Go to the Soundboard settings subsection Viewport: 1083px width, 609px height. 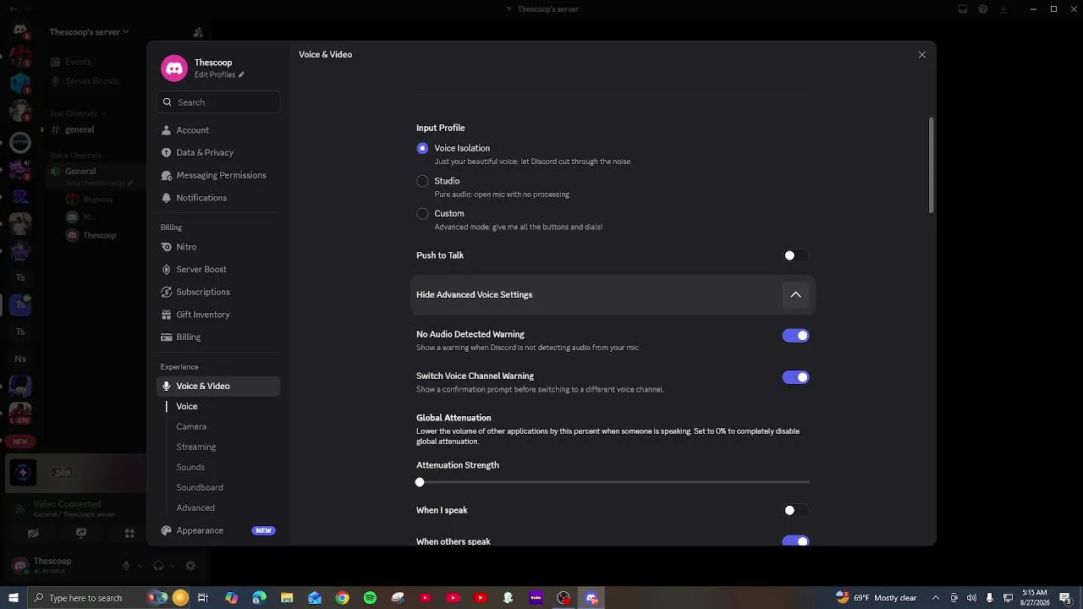pos(200,487)
